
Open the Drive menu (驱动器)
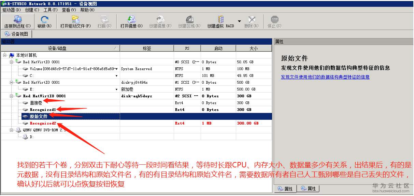tap(11, 10)
